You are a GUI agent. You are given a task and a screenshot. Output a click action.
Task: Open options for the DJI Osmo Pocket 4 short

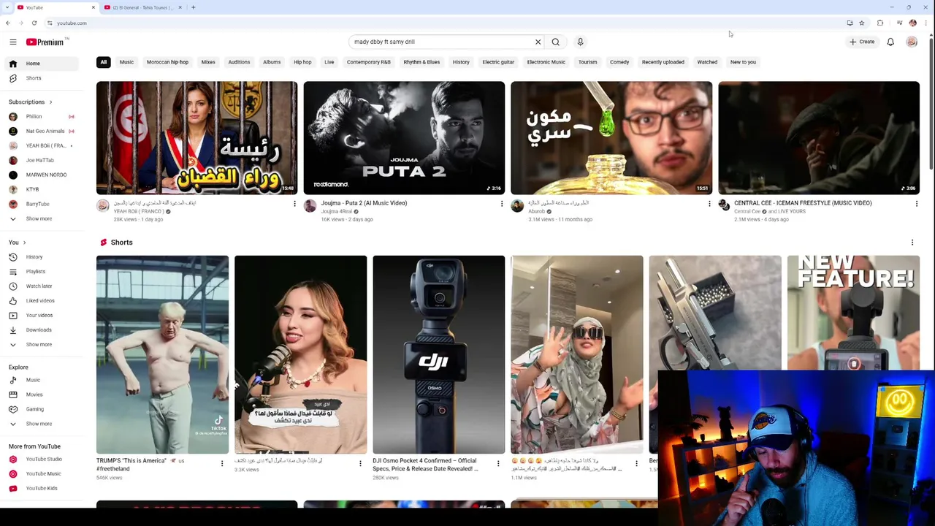click(498, 463)
